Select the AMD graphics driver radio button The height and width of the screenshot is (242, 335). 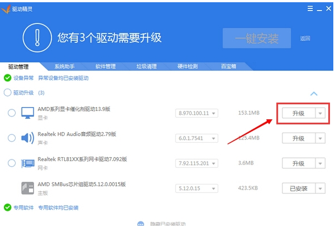12,113
